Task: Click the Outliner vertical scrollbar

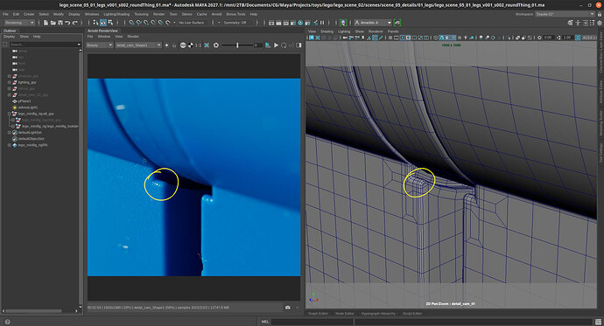Action: coord(81,179)
